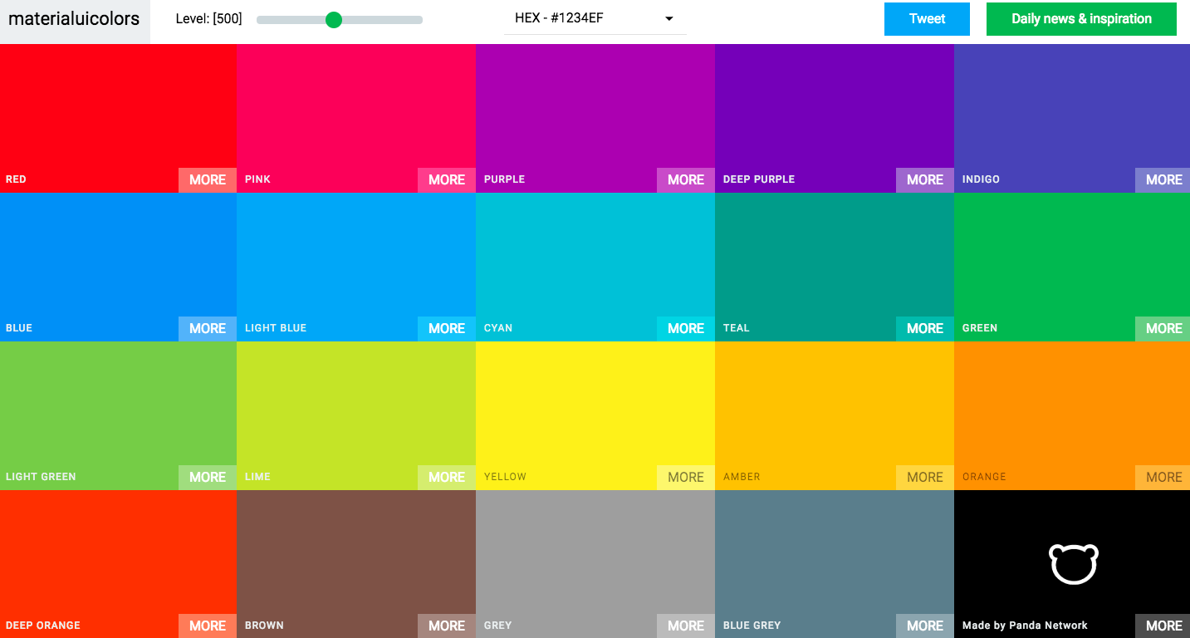Click MORE on Deep Orange tile
The width and height of the screenshot is (1190, 638).
pyautogui.click(x=207, y=626)
